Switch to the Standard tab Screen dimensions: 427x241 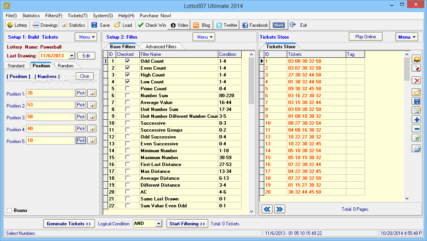pos(16,66)
